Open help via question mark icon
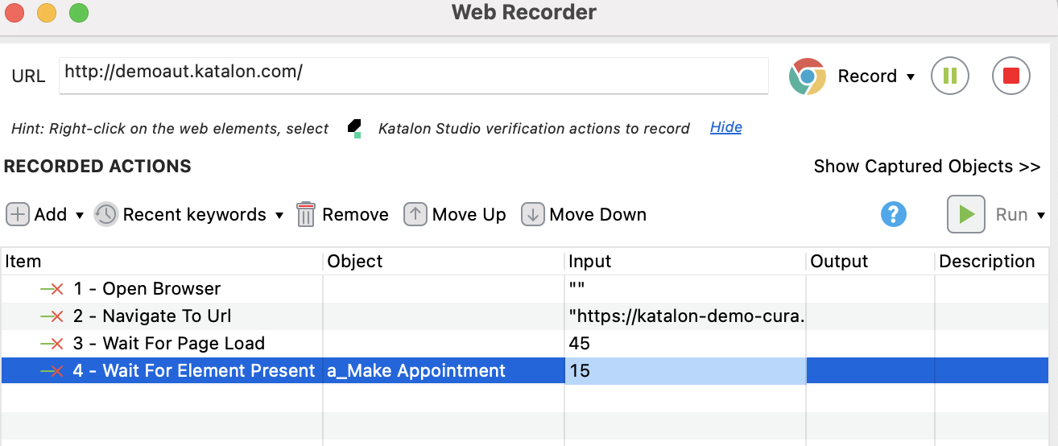Image resolution: width=1058 pixels, height=446 pixels. (x=894, y=214)
